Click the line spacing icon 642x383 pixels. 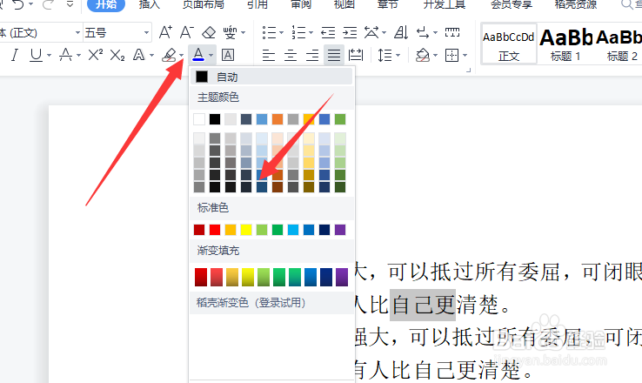click(385, 55)
